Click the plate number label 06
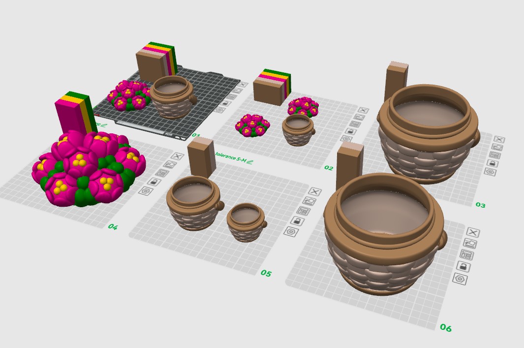Viewport: 524px width, 348px height. pos(445,327)
